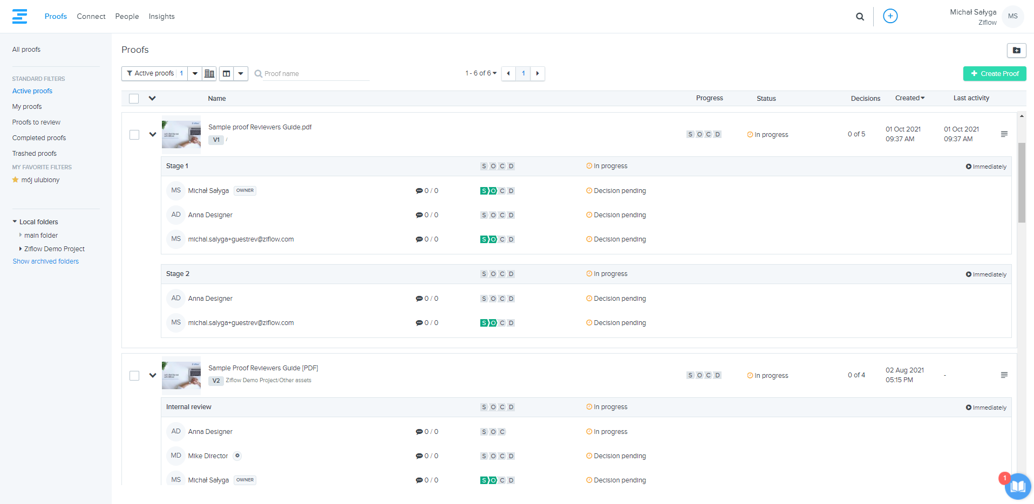The image size is (1034, 504).
Task: Switch to the People tab
Action: point(127,17)
